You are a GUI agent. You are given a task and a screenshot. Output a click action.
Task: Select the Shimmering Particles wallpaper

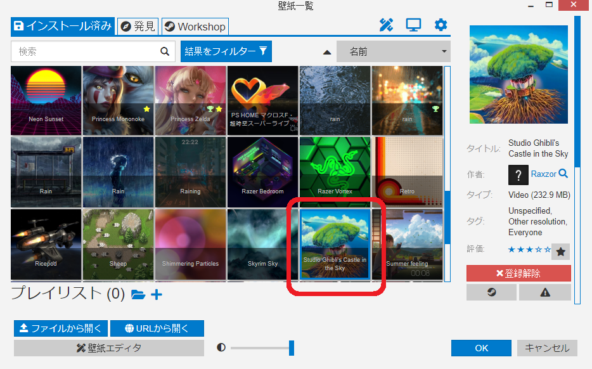click(x=190, y=244)
